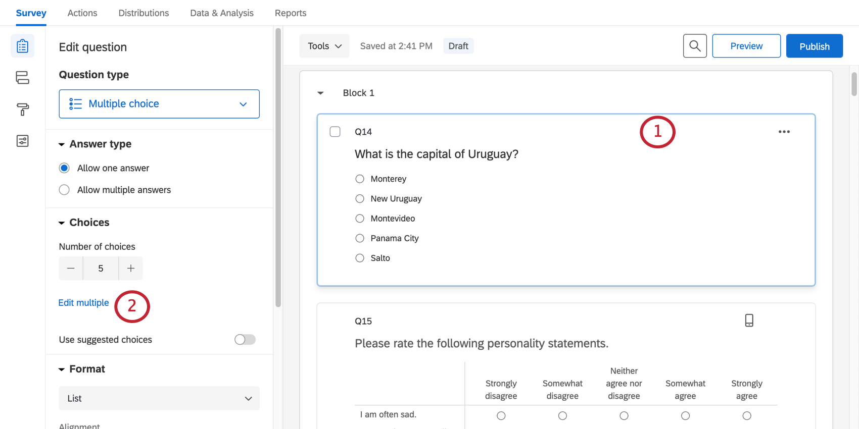Enable Use suggested choices toggle
The height and width of the screenshot is (429, 859).
pos(245,340)
